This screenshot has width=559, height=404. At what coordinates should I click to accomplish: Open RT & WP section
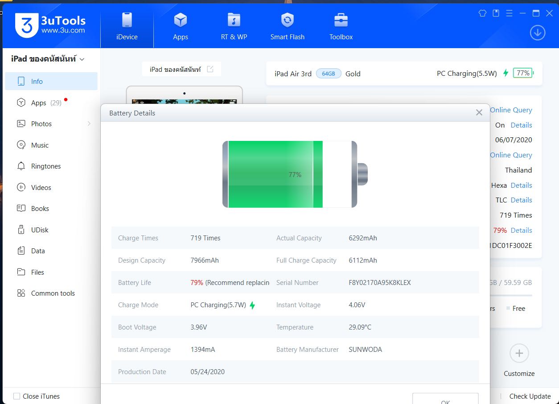234,26
